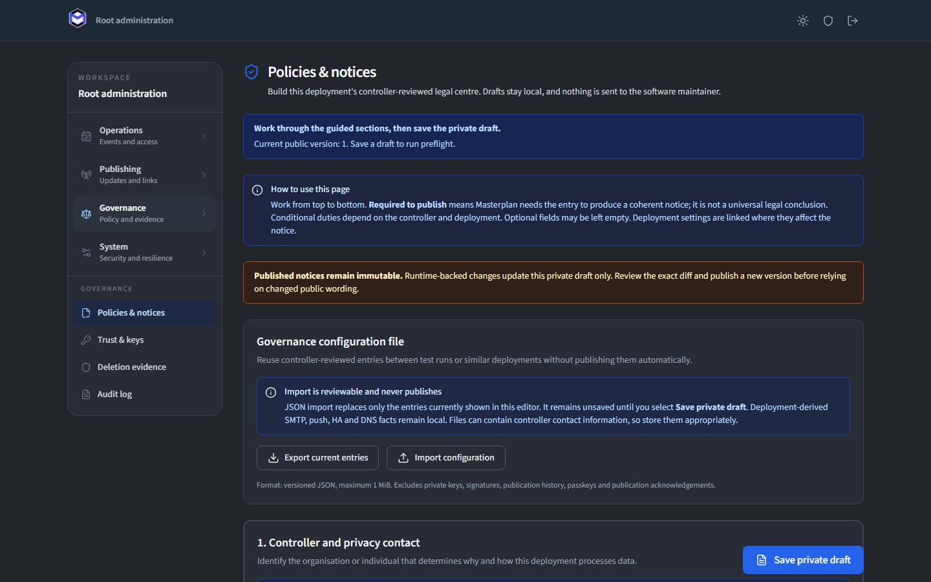Click the sign out icon
Screen dimensions: 931x582
coord(853,21)
